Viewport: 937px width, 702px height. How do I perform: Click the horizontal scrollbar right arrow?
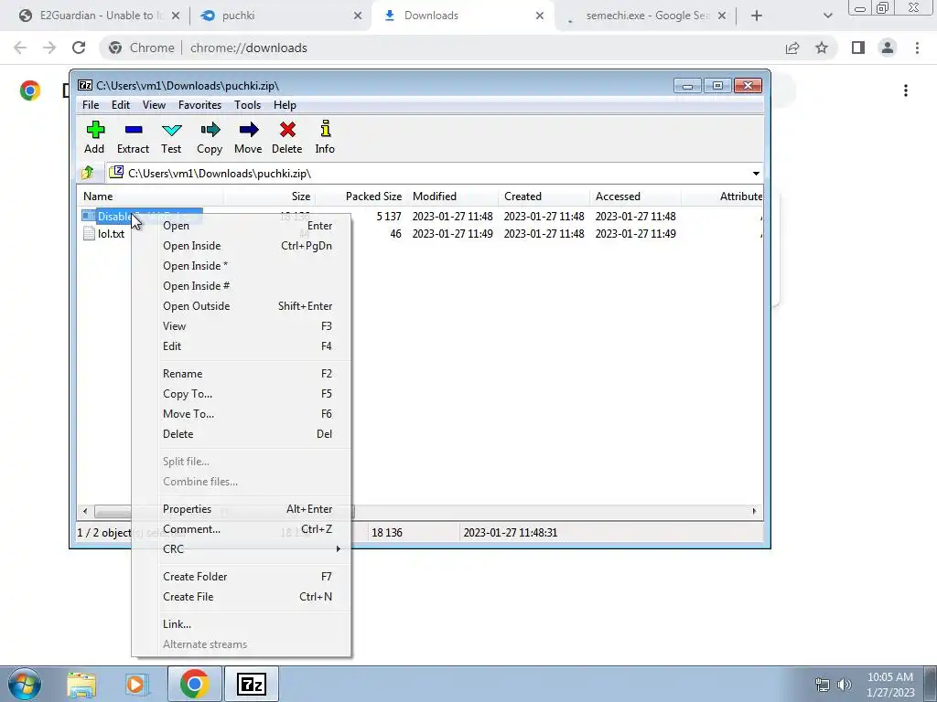(754, 511)
